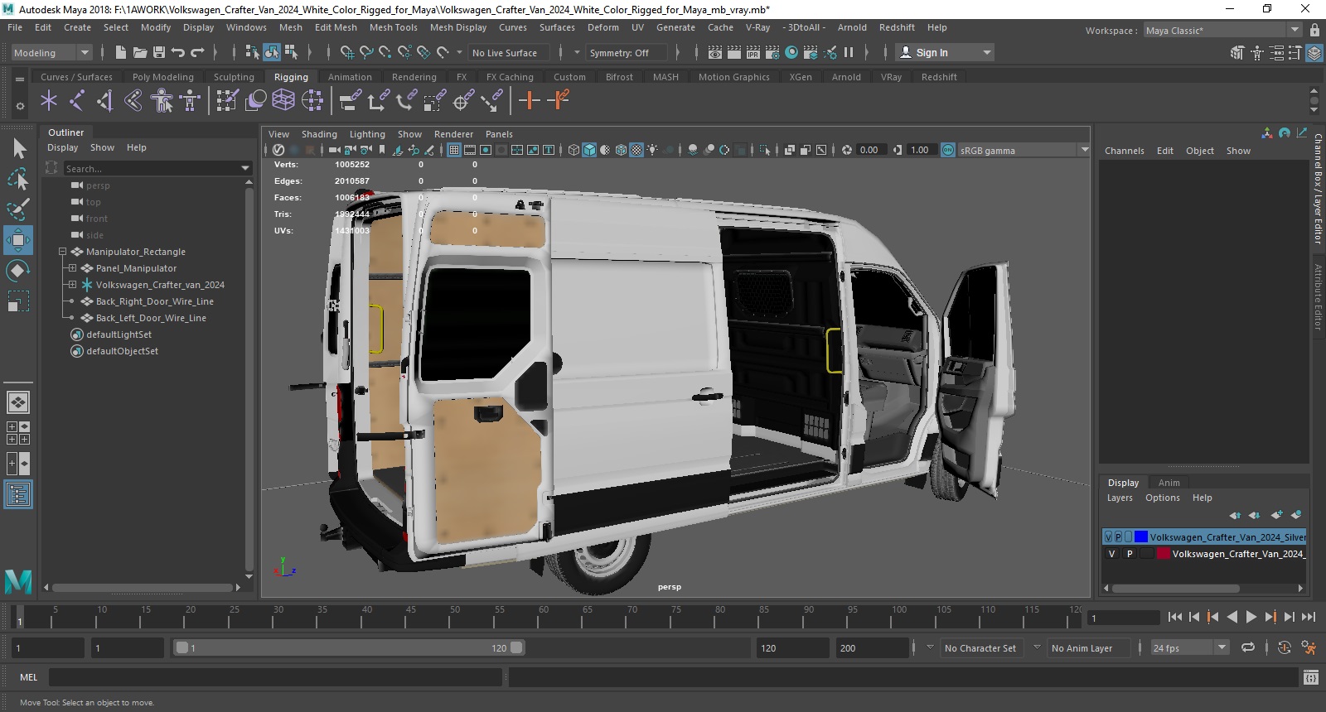Click the Set Key plus shelf icon
The width and height of the screenshot is (1326, 712).
click(529, 101)
